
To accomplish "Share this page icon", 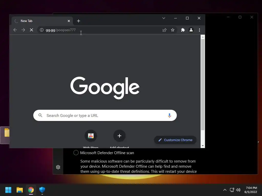I will (165, 30).
